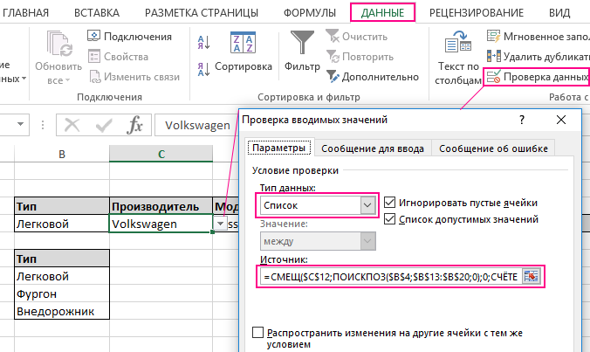Click the formula bar showing Volkswagen
Image resolution: width=590 pixels, height=352 pixels.
point(197,125)
